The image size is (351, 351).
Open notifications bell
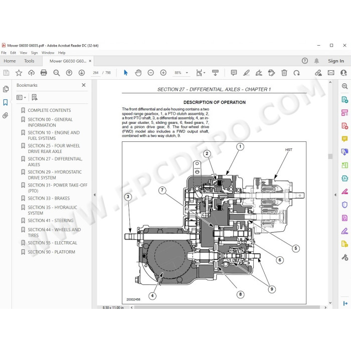click(316, 61)
